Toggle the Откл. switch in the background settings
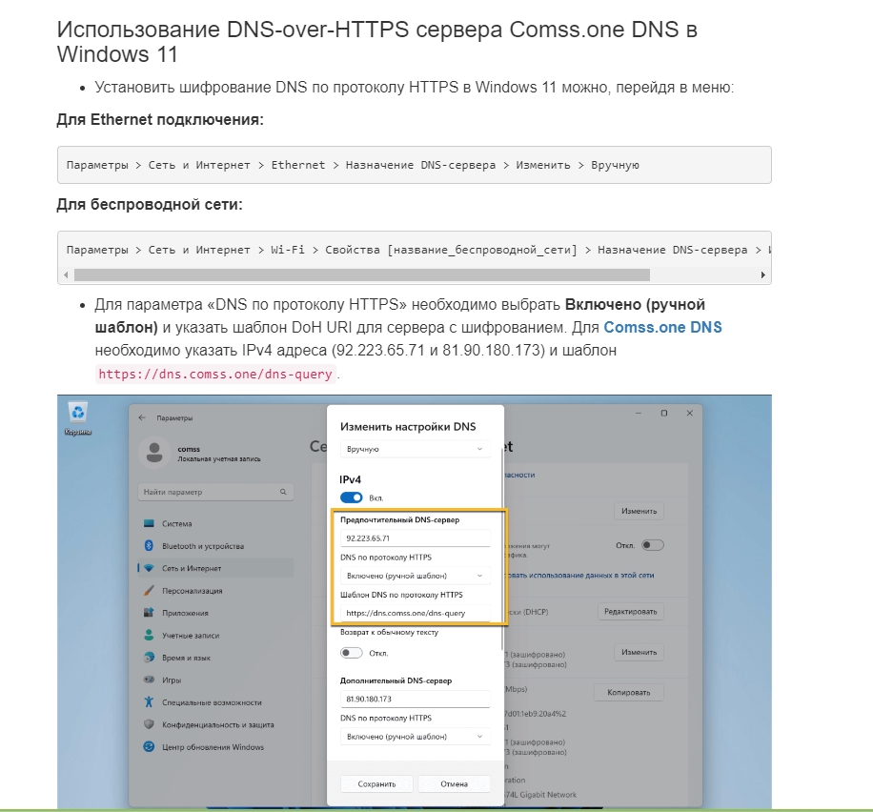 (x=653, y=545)
